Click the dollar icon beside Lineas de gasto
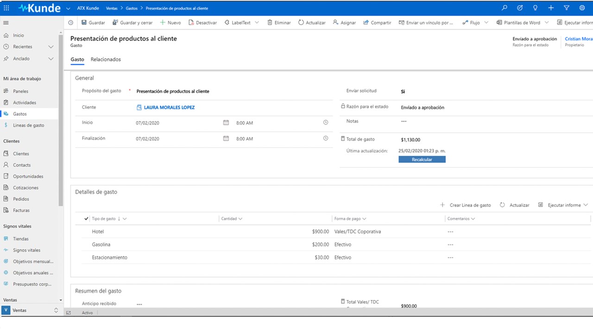Viewport: 593px width, 333px height. (6, 125)
